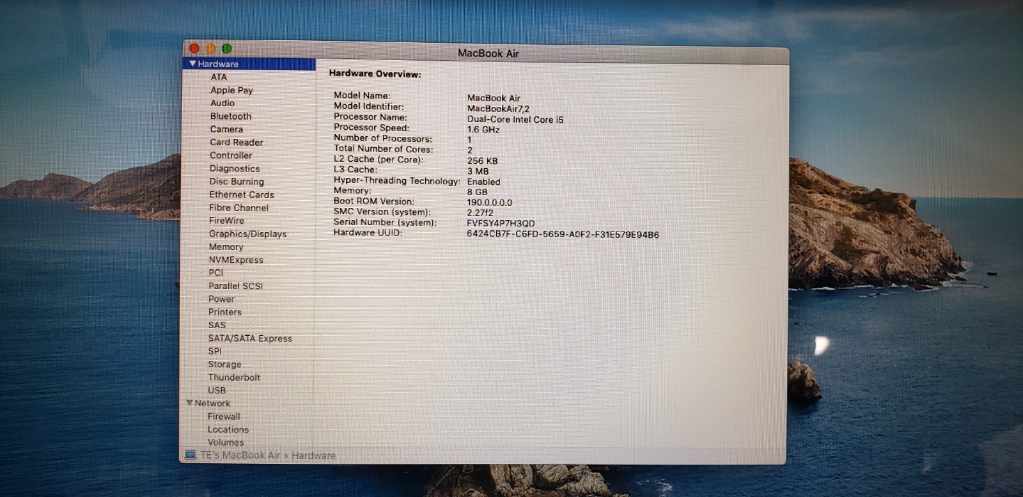Click the Hardware Overview heading
This screenshot has width=1023, height=497.
(375, 74)
